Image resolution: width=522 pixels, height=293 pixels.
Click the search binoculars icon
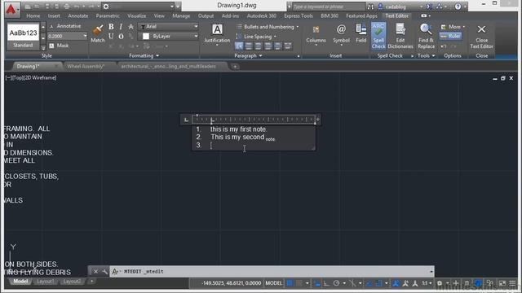(x=370, y=7)
